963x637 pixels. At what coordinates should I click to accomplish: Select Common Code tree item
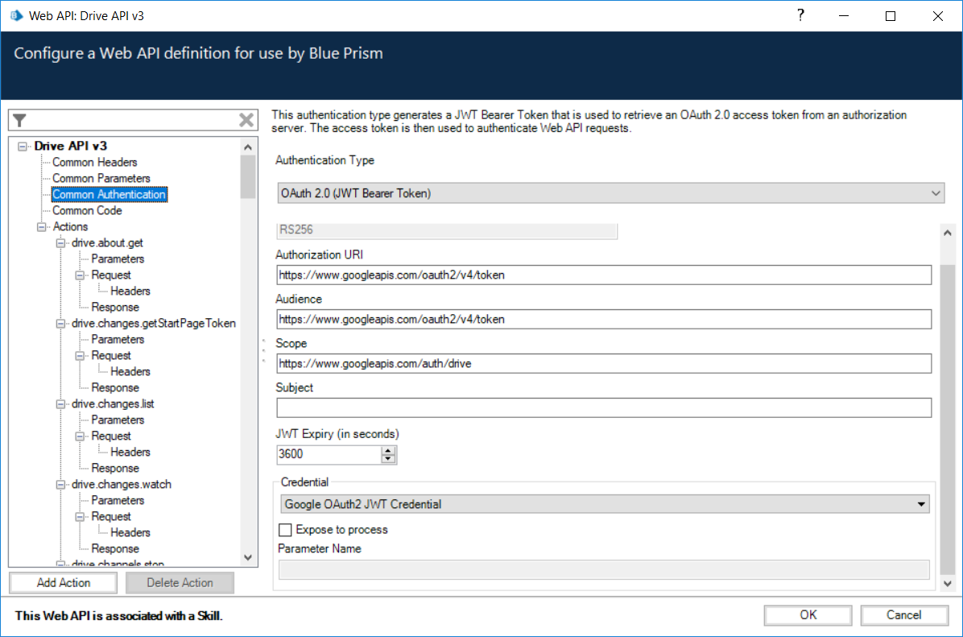[x=87, y=210]
